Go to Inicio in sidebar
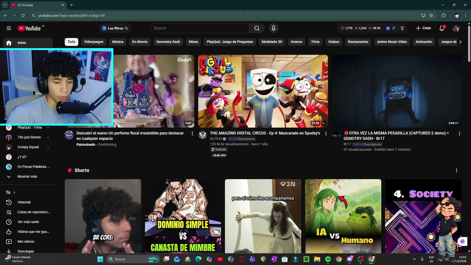This screenshot has width=471, height=265. pyautogui.click(x=29, y=43)
